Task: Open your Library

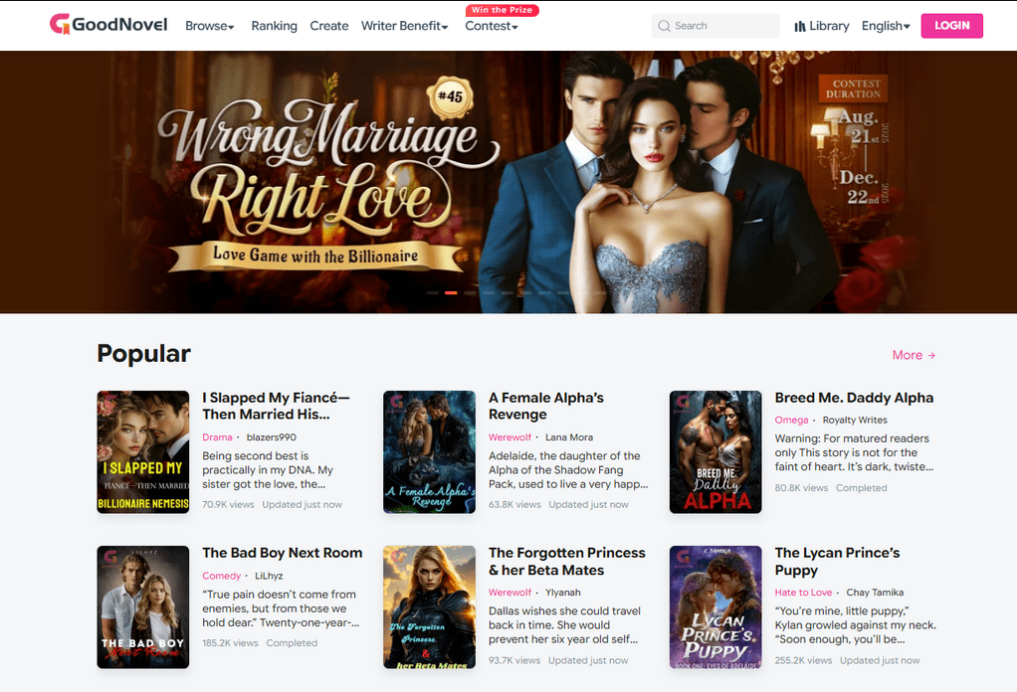Action: coord(822,25)
